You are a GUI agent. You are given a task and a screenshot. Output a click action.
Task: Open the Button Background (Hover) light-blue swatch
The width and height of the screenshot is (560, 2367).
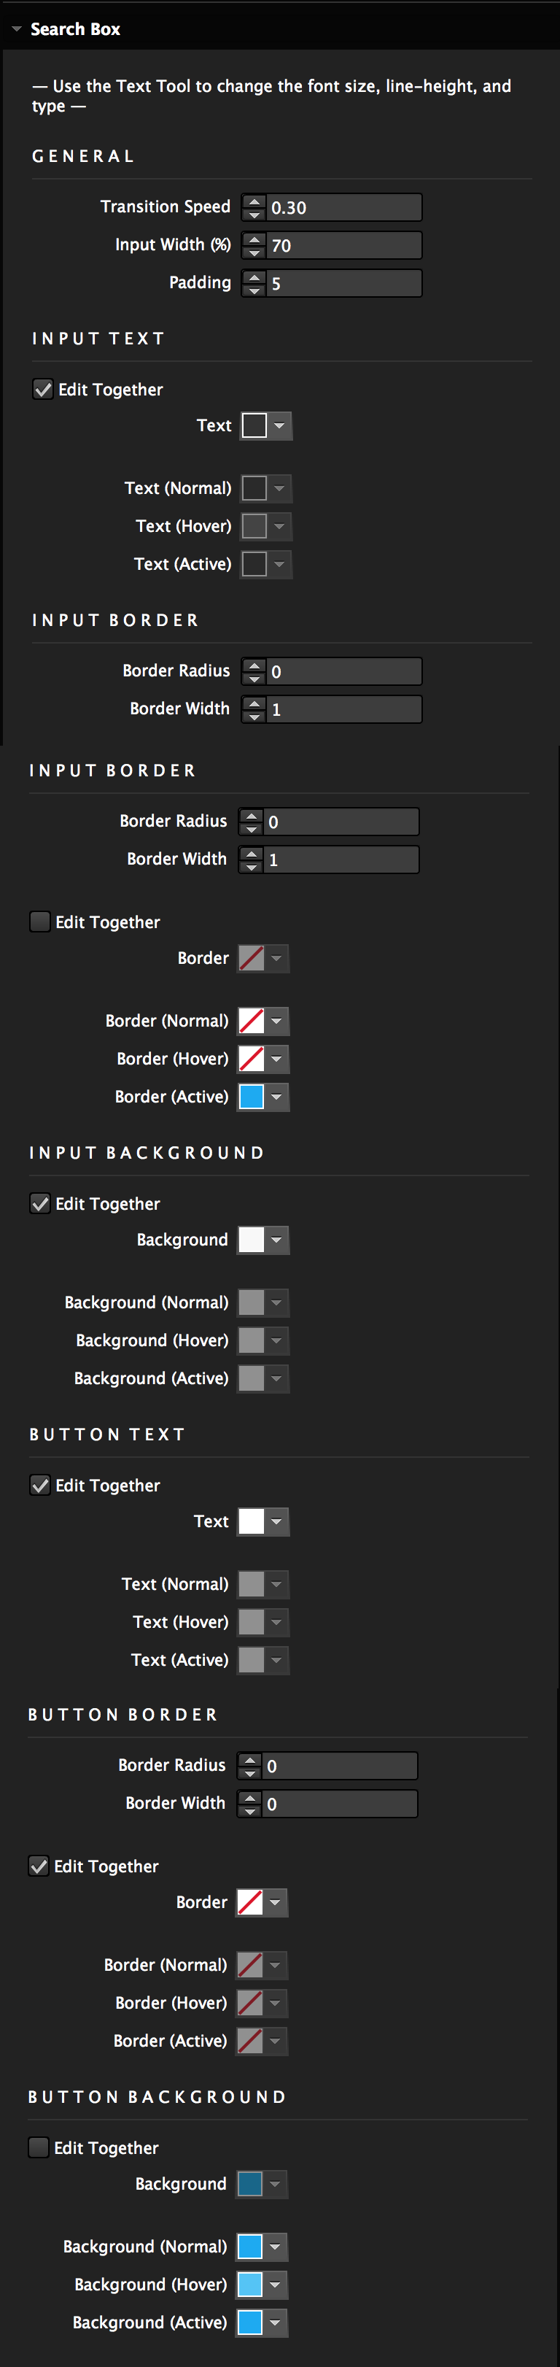249,2285
